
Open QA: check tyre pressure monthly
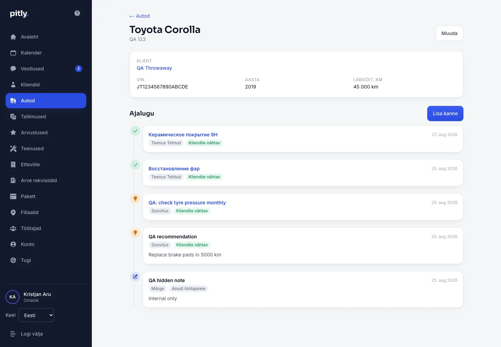[x=187, y=203]
